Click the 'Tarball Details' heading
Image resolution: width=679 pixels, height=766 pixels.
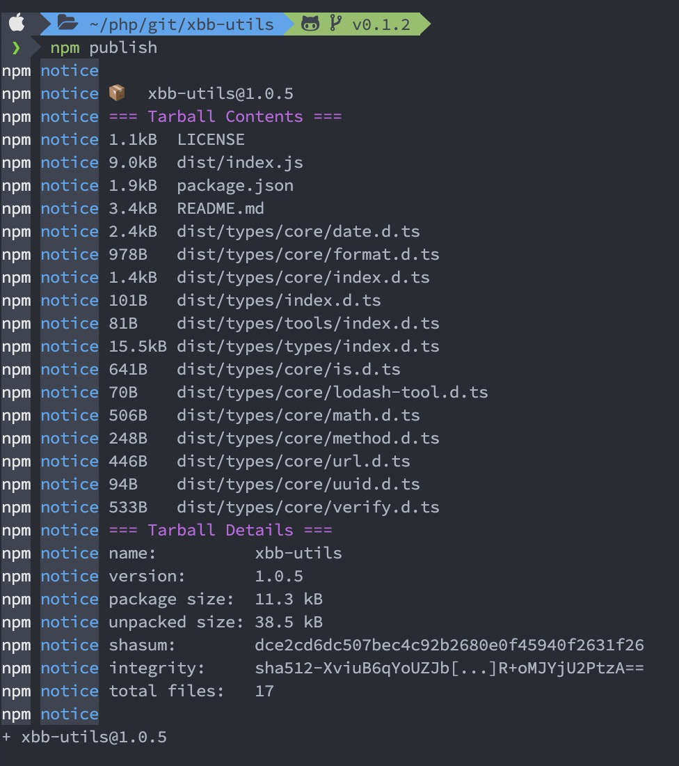click(x=220, y=530)
